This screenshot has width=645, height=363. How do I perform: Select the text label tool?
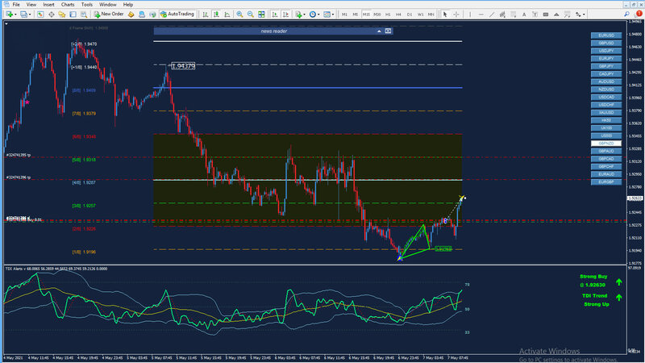pyautogui.click(x=535, y=15)
